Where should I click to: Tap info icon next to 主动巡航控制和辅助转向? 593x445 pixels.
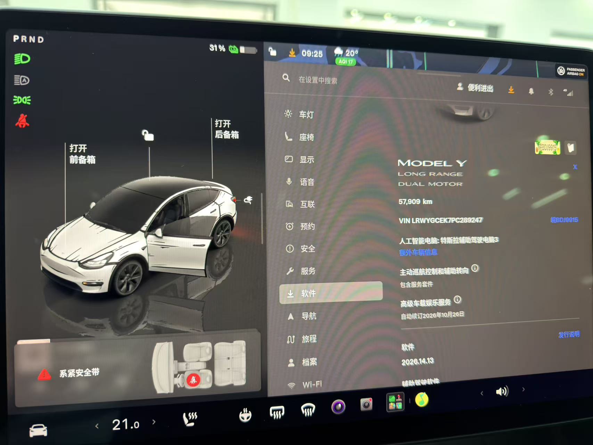tap(475, 268)
